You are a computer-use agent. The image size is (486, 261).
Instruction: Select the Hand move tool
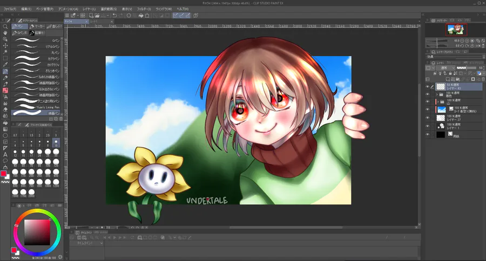pos(5,33)
